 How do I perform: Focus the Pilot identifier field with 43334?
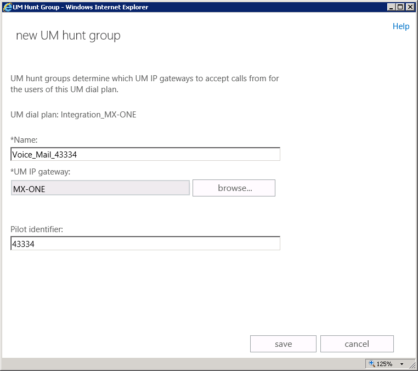pos(145,244)
